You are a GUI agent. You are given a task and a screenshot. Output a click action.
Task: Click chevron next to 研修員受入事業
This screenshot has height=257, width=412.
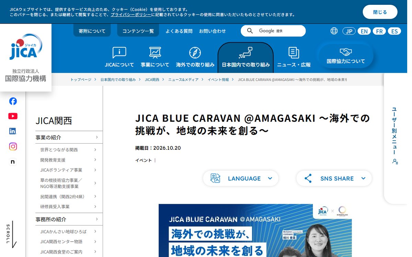tap(95, 207)
